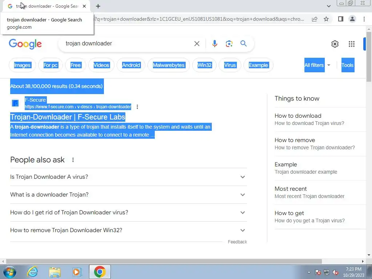372x279 pixels.
Task: Open the tab search dropdown arrow
Action: (x=328, y=6)
